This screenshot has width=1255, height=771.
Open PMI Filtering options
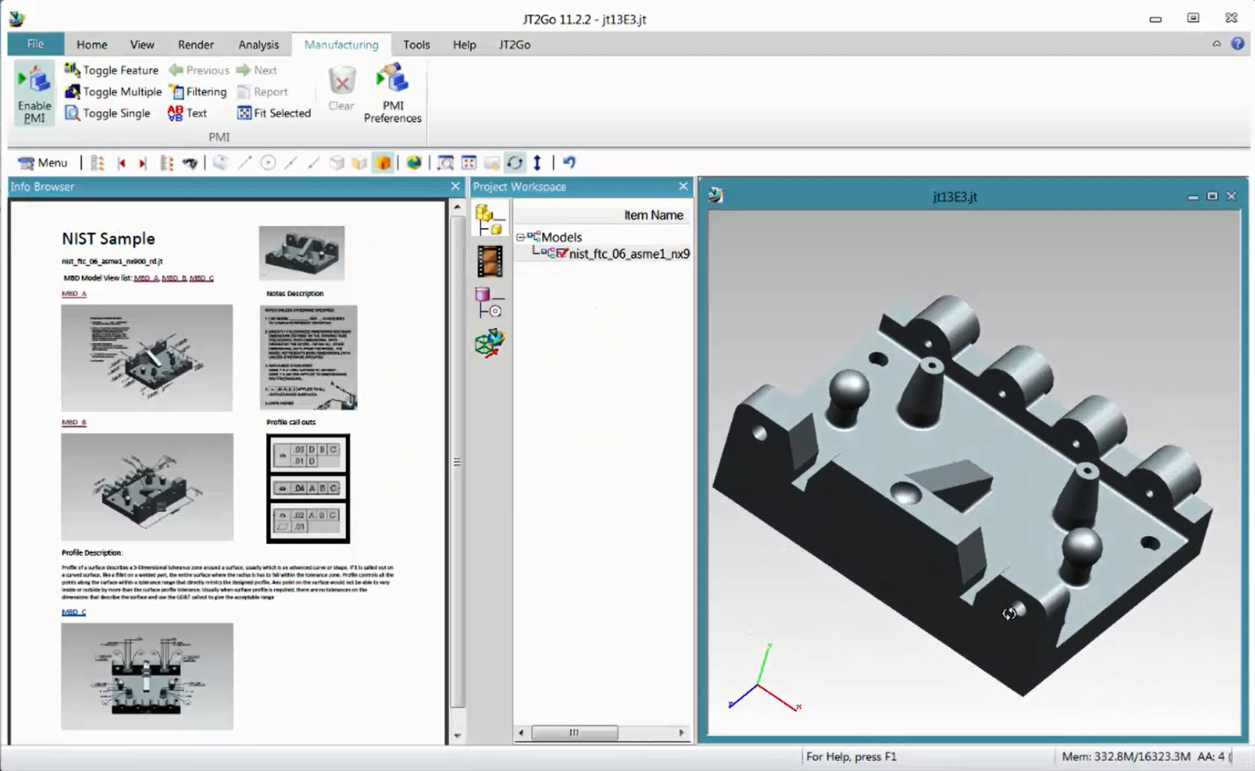point(198,91)
